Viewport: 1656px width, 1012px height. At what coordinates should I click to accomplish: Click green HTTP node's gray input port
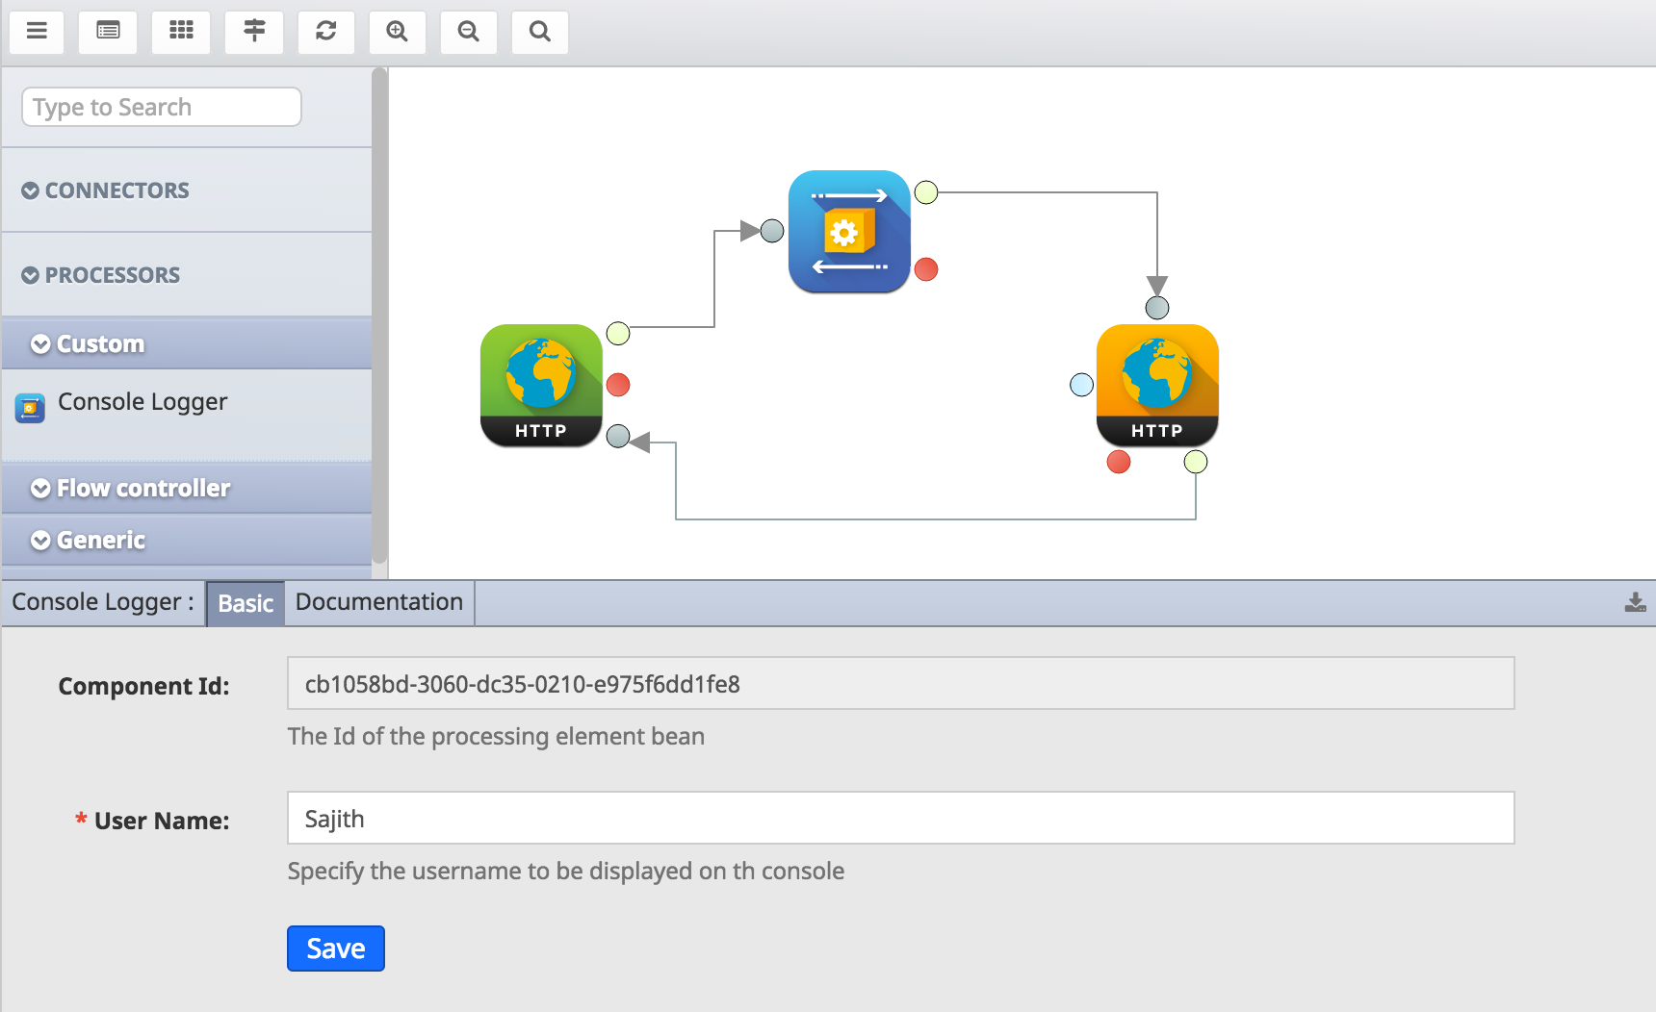(618, 437)
